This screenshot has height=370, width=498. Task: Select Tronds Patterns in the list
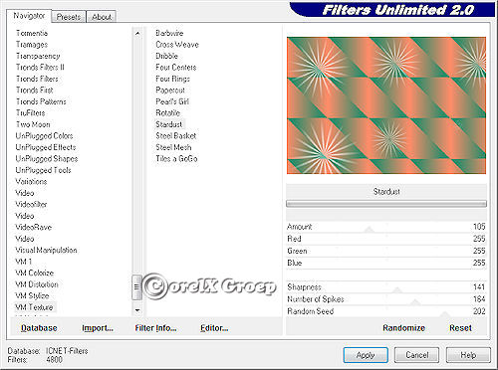[x=41, y=101]
